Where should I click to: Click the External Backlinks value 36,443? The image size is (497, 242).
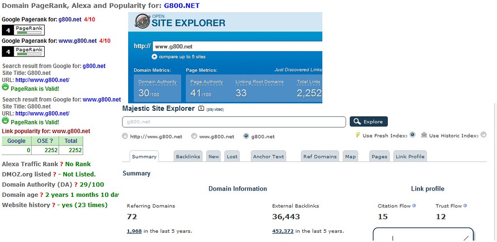click(x=286, y=217)
